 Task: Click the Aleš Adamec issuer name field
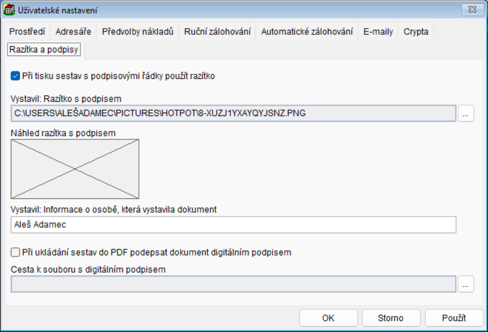(233, 225)
